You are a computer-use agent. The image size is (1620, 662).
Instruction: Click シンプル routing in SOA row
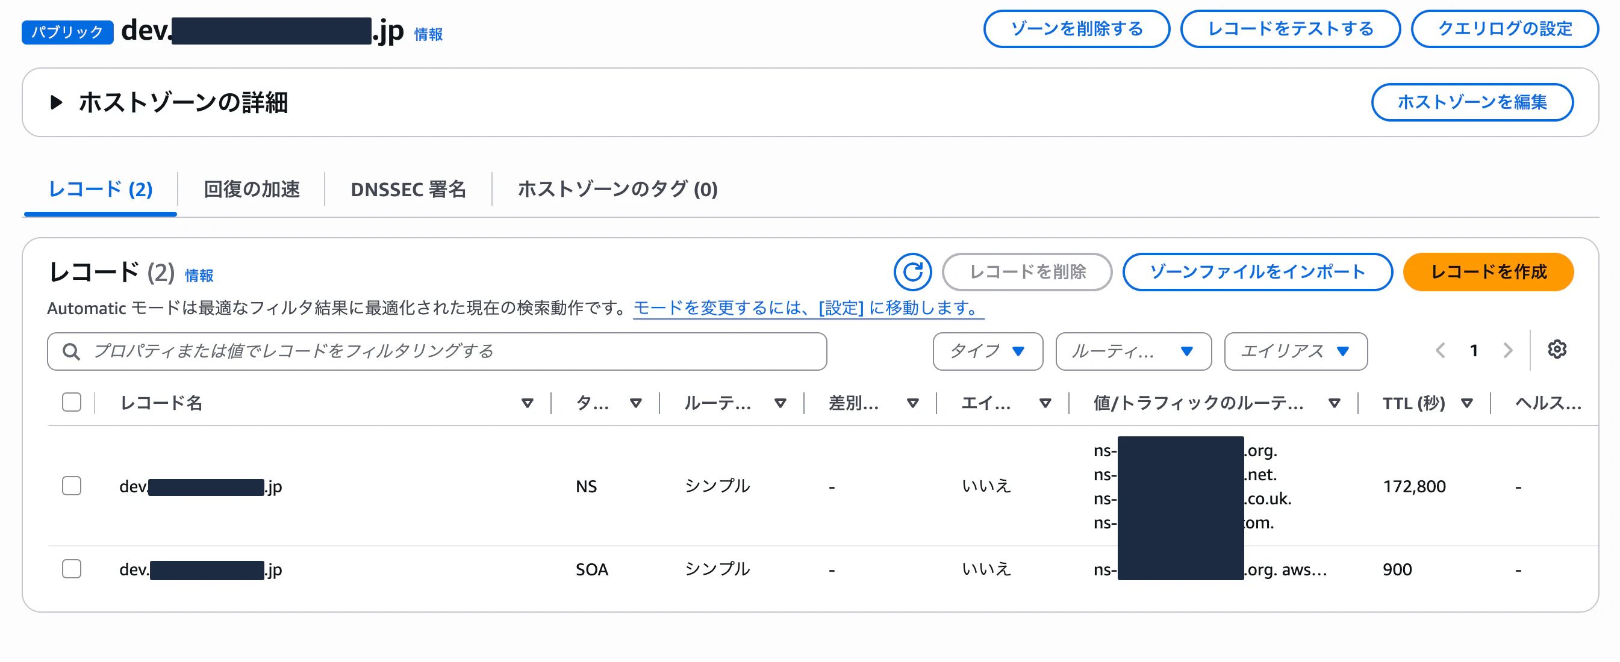tap(717, 569)
